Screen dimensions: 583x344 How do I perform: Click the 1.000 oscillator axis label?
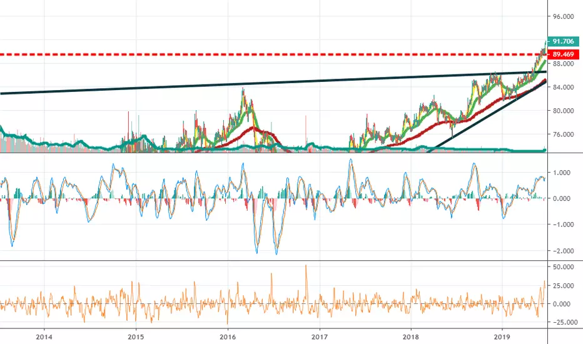562,173
